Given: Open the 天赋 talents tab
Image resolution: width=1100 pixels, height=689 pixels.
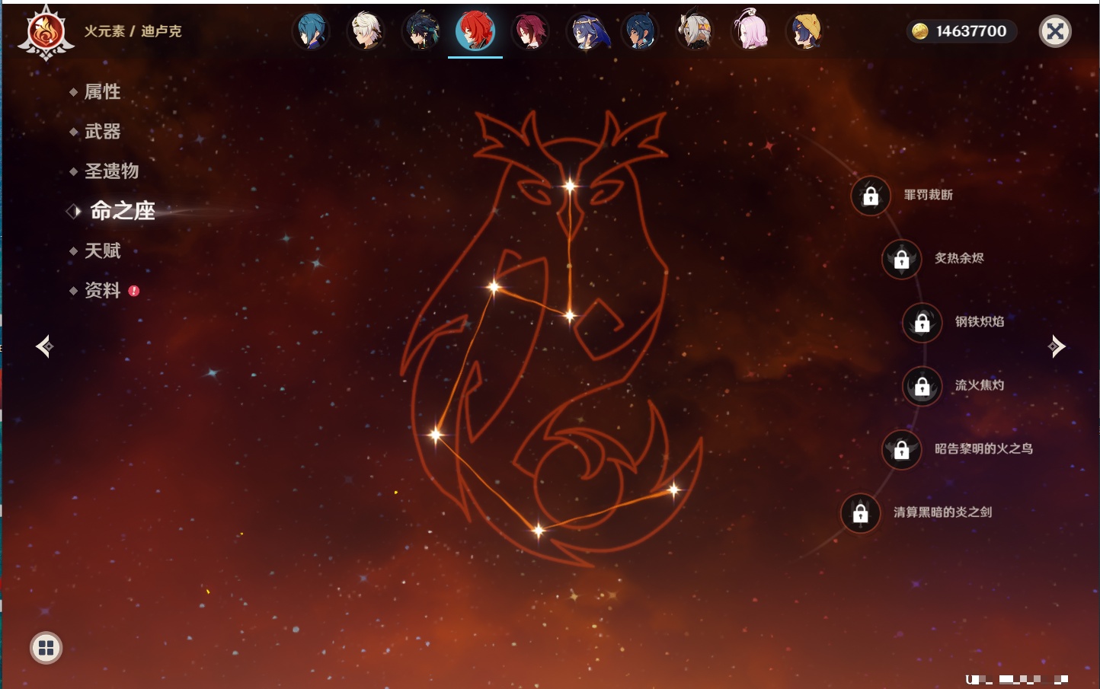Looking at the screenshot, I should coord(102,250).
